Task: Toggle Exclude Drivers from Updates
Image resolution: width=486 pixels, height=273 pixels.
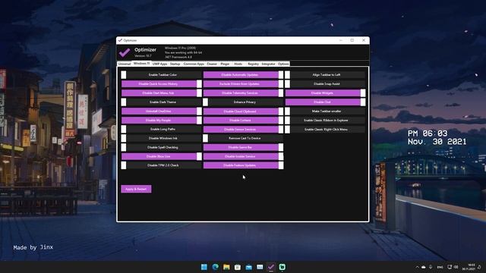Action: tap(243, 84)
